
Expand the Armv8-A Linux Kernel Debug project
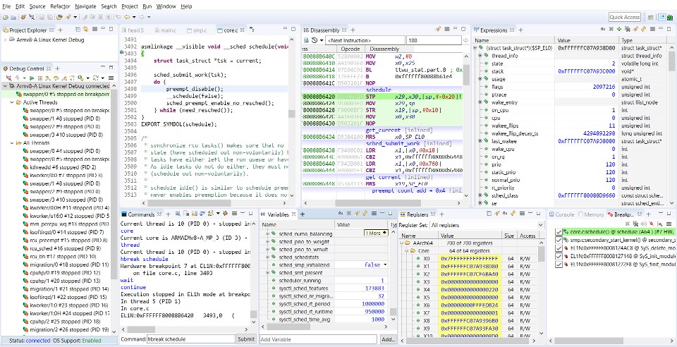point(6,39)
